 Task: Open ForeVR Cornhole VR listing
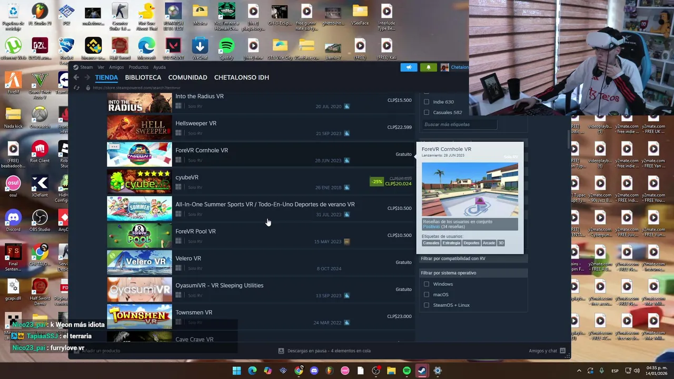pyautogui.click(x=260, y=154)
